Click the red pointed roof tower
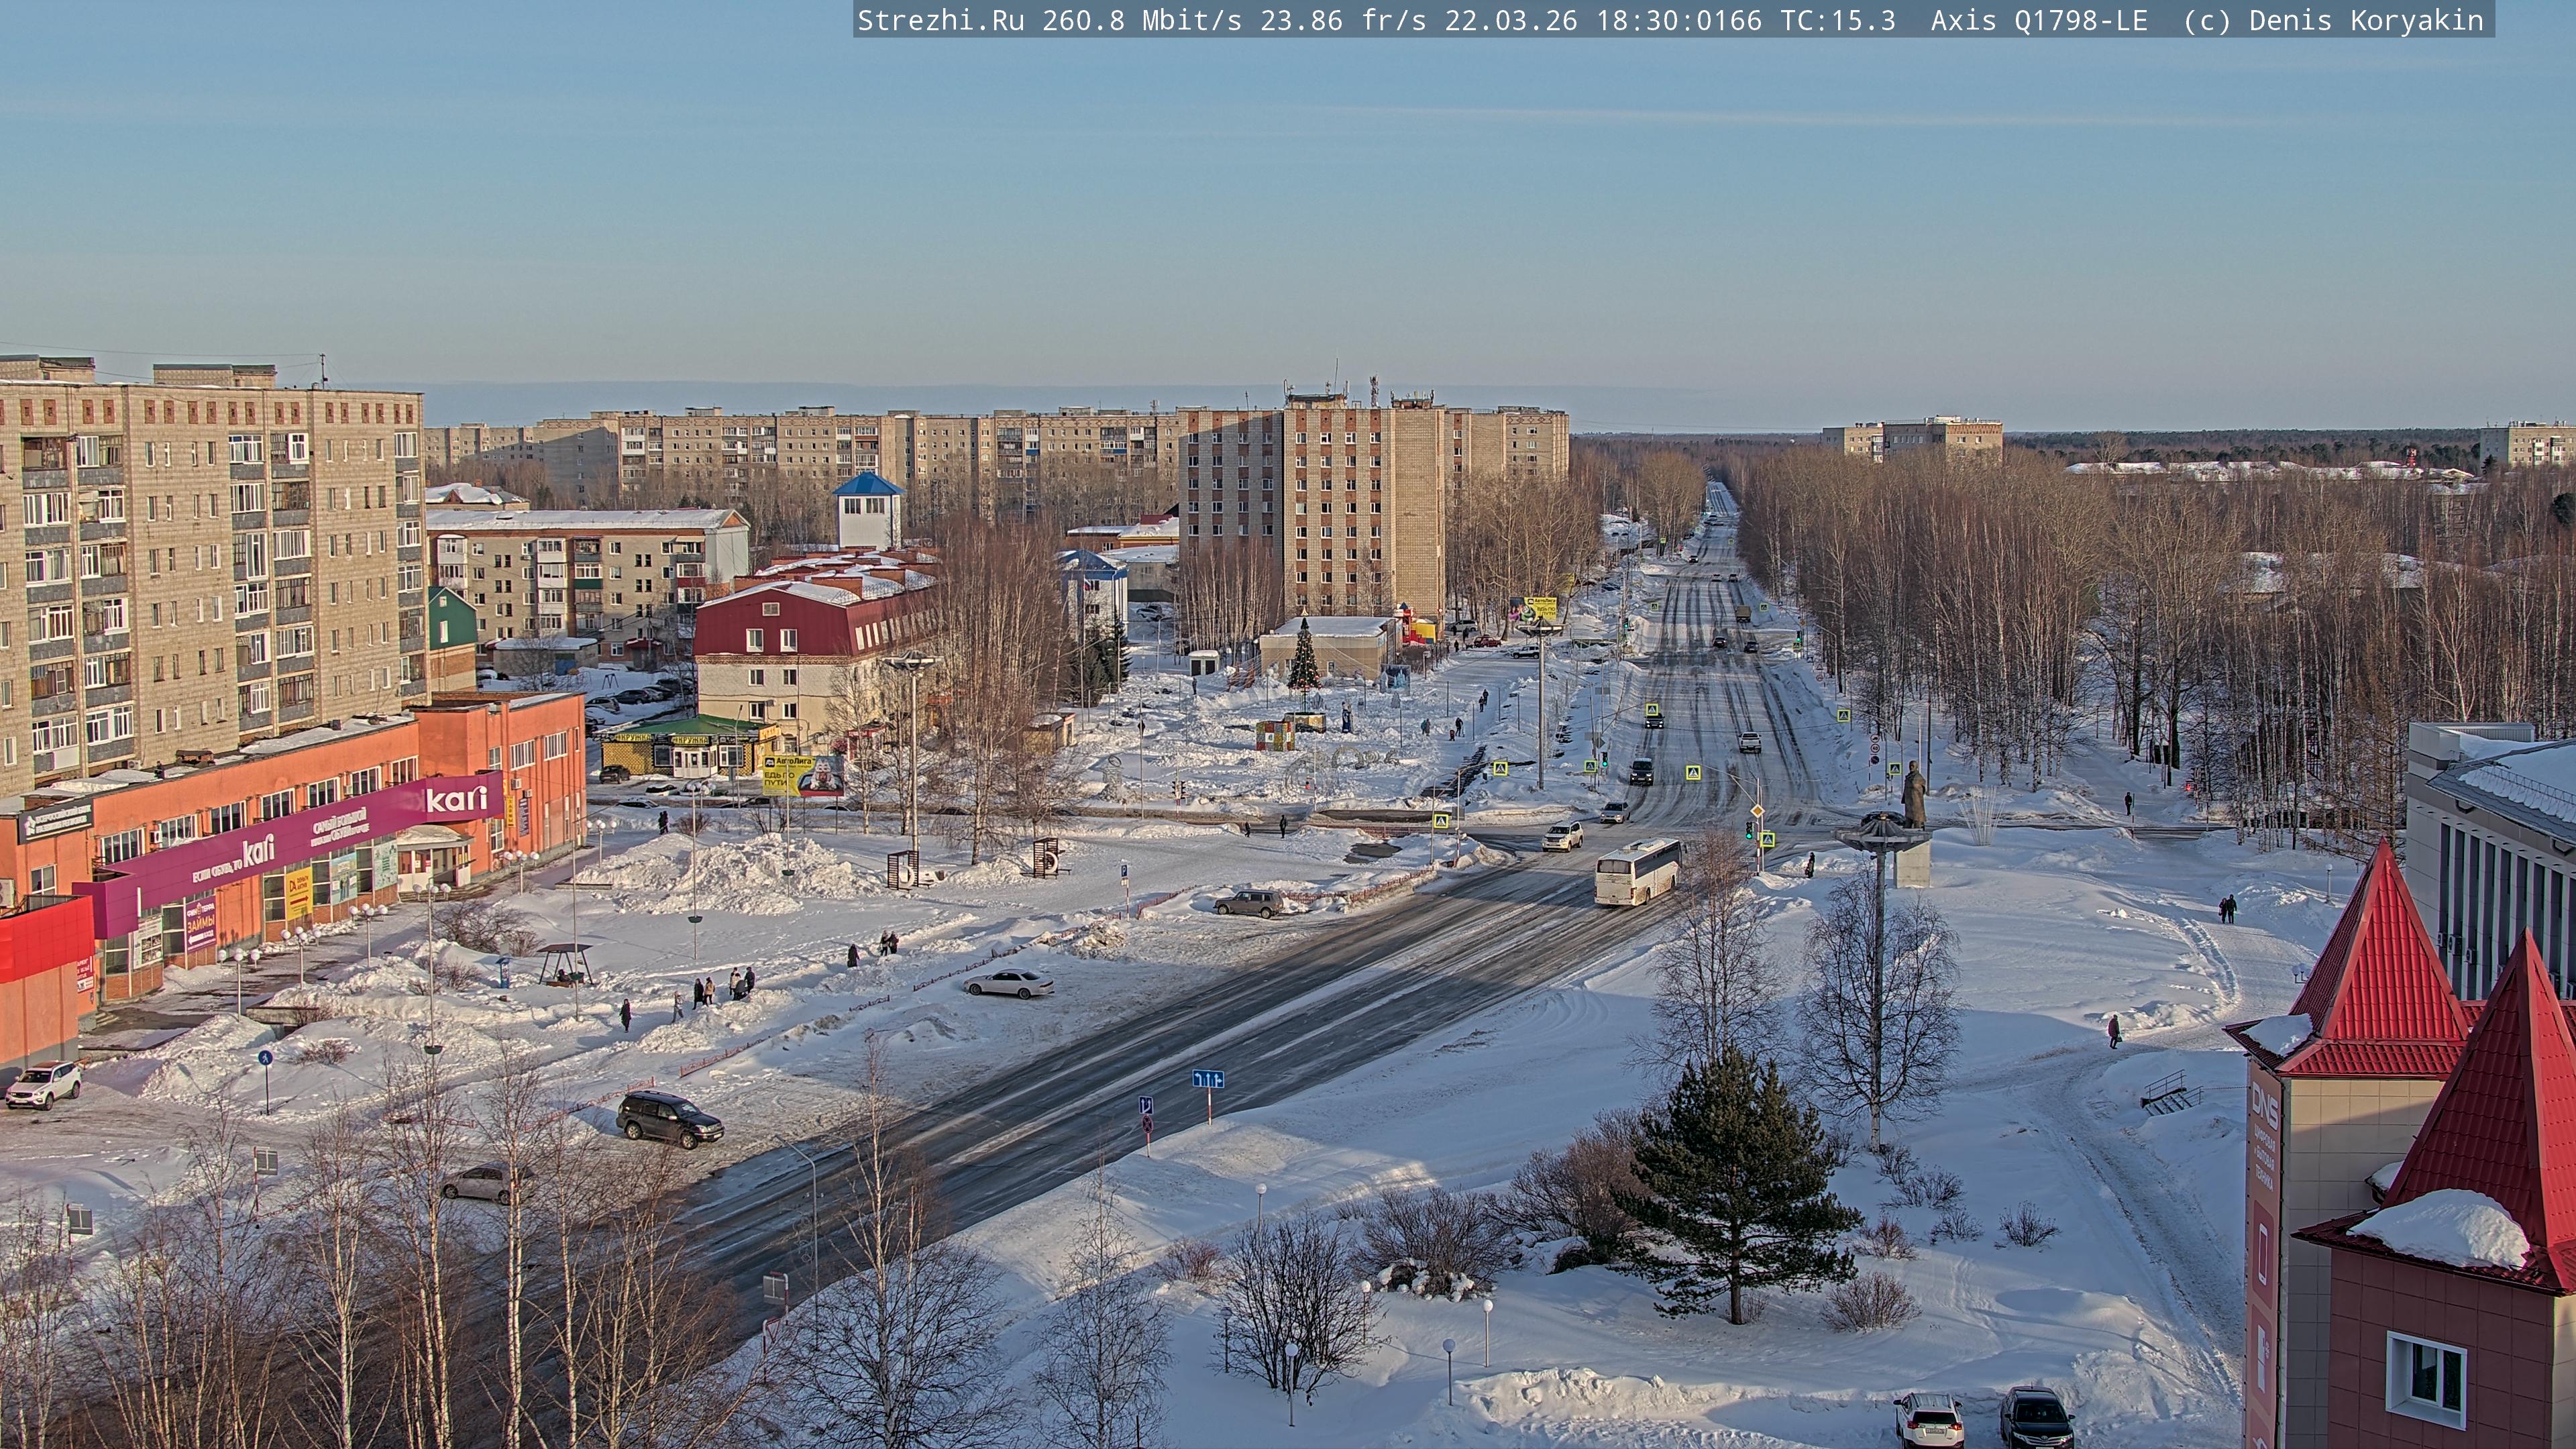2576x1449 pixels. click(x=2380, y=960)
